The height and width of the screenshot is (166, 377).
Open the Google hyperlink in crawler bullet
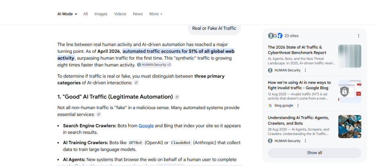(146, 126)
